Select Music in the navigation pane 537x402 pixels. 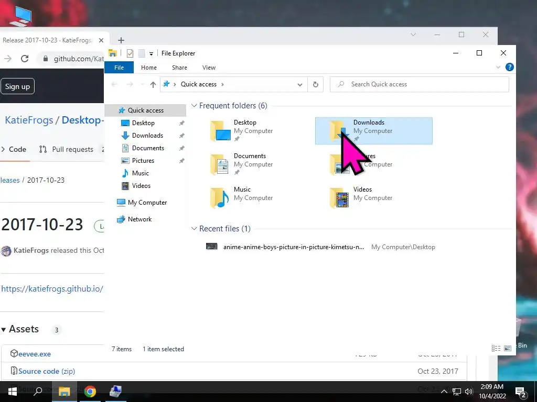point(140,173)
